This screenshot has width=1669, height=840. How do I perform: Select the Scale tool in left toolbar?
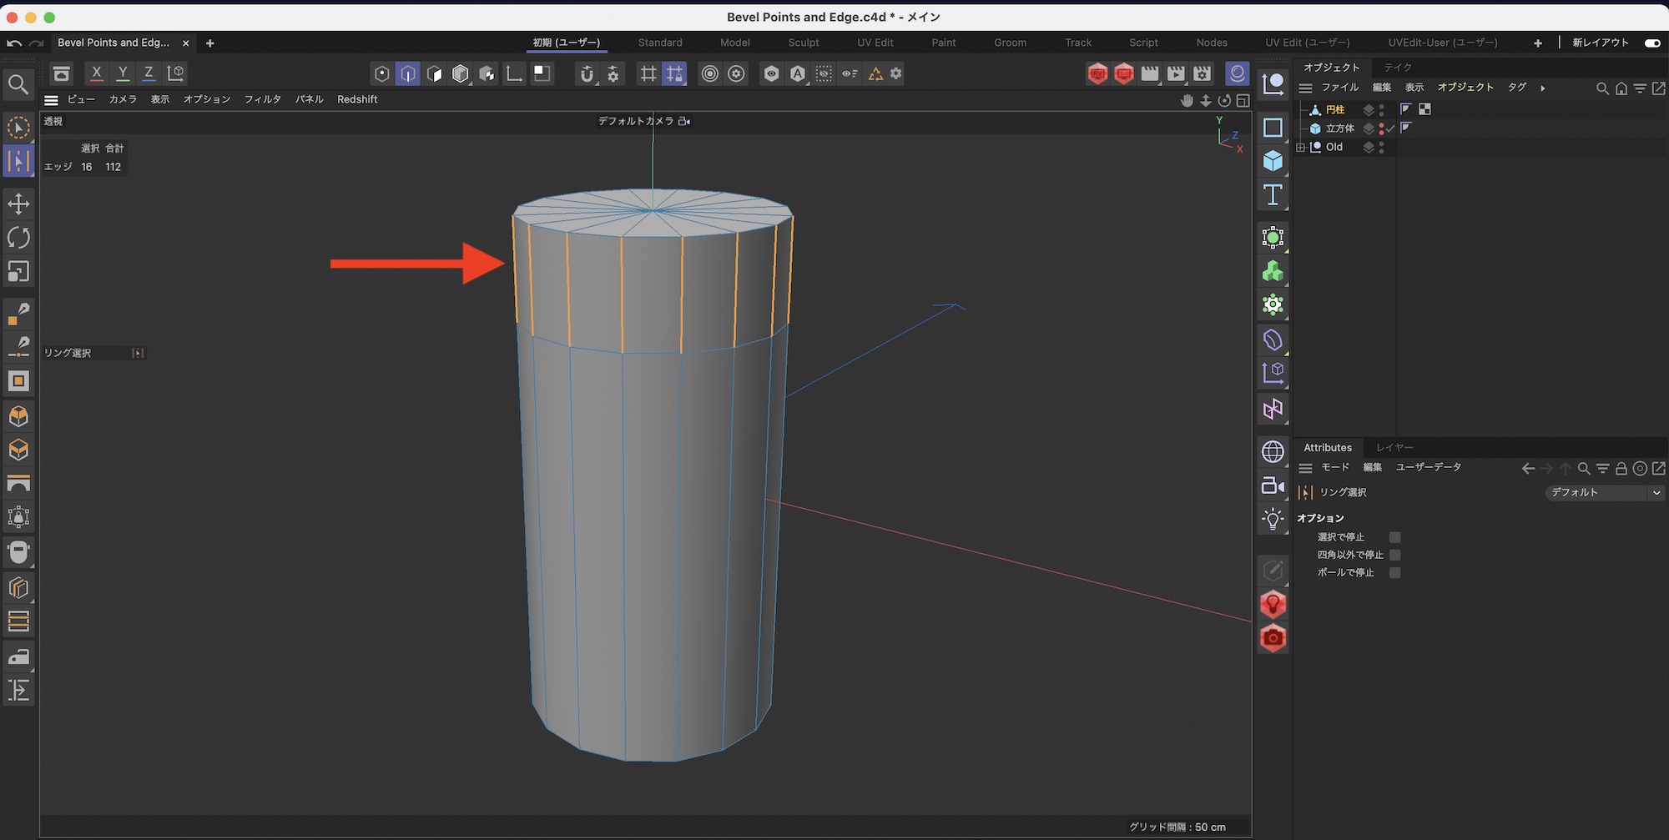click(18, 272)
